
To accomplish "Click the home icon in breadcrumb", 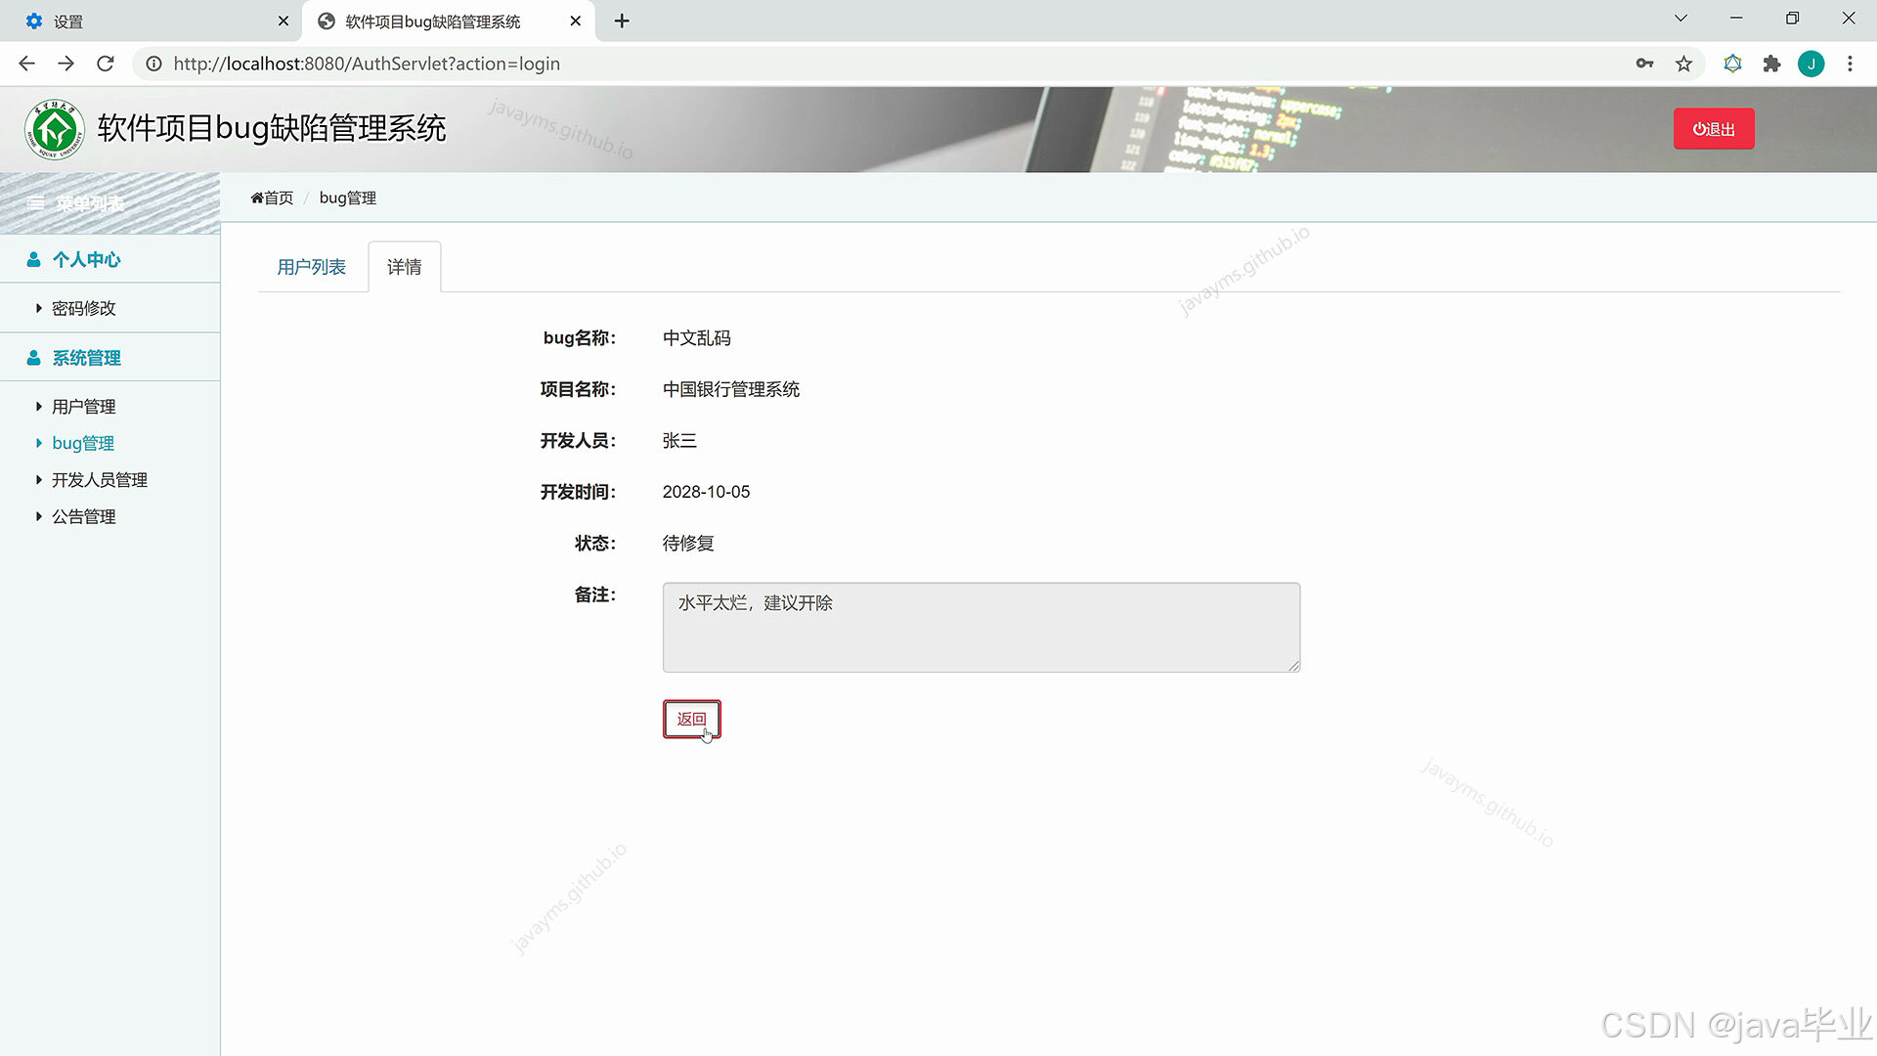I will click(257, 198).
